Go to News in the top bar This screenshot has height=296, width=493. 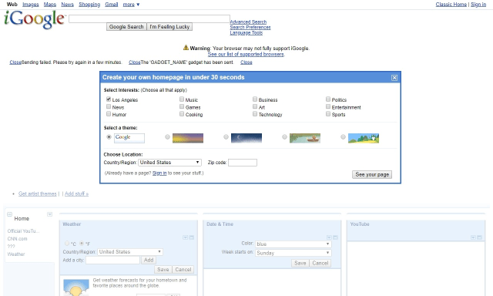[67, 5]
